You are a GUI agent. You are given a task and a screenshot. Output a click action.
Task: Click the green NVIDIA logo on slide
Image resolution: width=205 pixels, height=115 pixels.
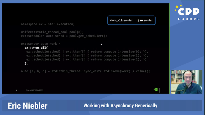click(156, 90)
